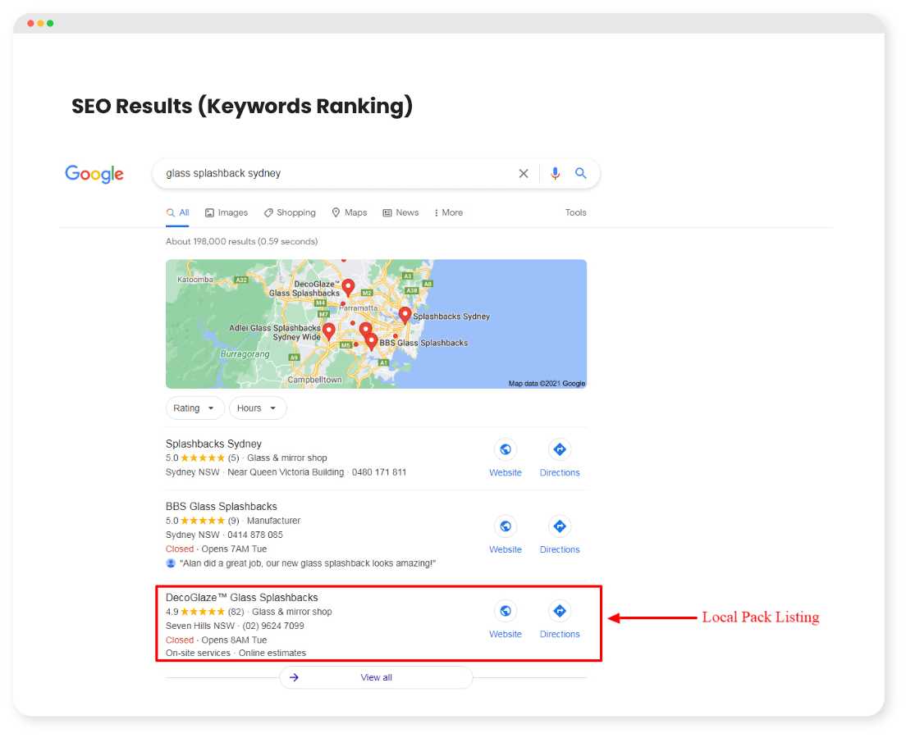Viewport: 906px width, 738px height.
Task: Click the reviewer avatar beside the Alan review
Action: [171, 563]
